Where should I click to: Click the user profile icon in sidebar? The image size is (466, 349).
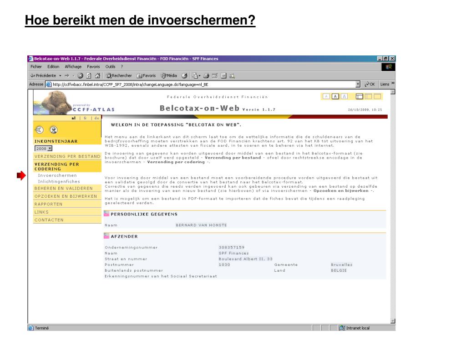pyautogui.click(x=54, y=130)
